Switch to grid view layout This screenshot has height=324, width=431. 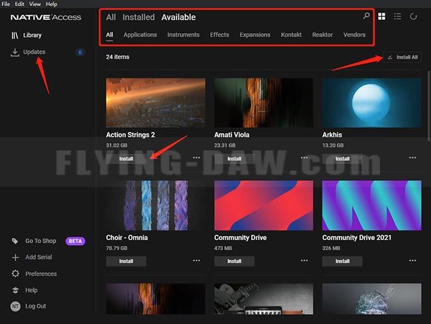tap(381, 17)
